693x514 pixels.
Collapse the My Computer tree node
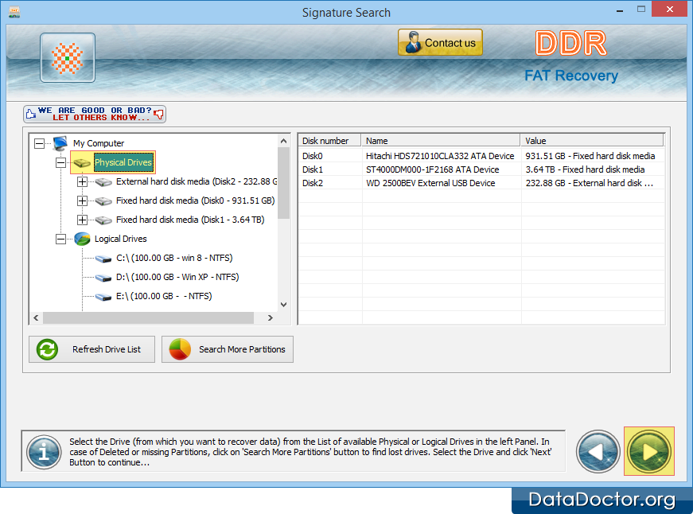coord(39,143)
